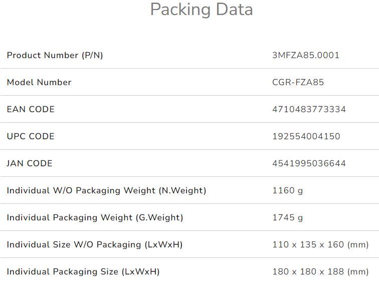Screen dimensions: 379x285
Task: Click Individual Packaging Size (LxWxH) label
Action: pyautogui.click(x=83, y=271)
